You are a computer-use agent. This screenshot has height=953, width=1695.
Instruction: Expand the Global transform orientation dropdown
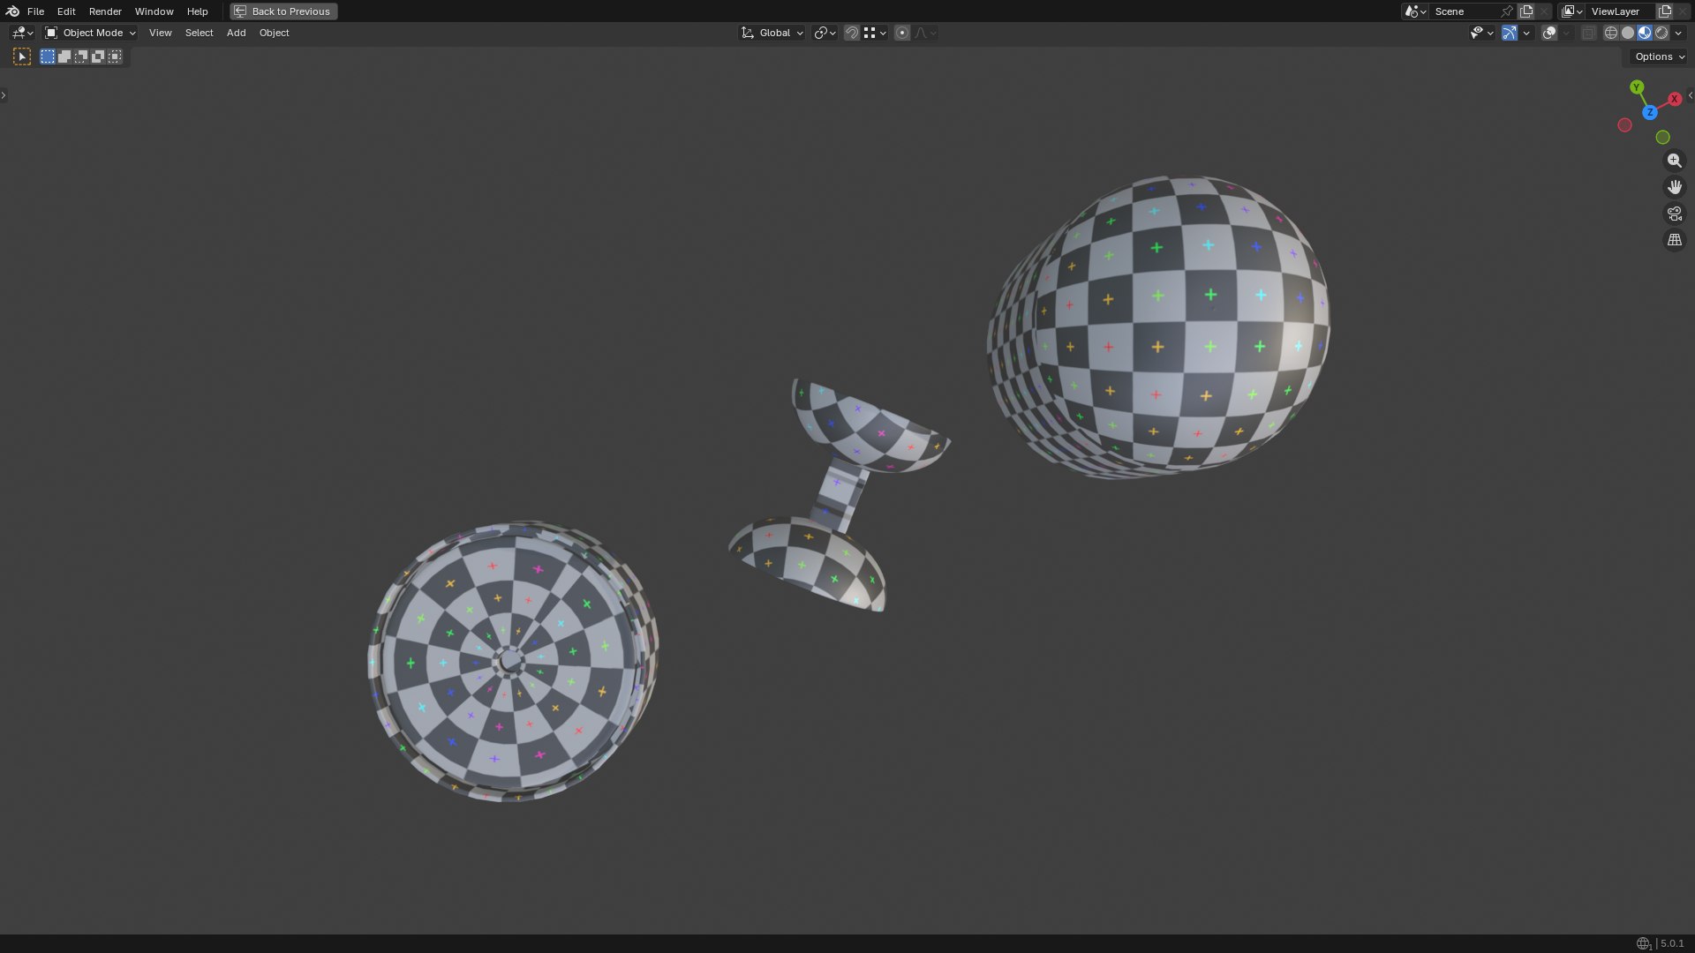[x=772, y=33]
